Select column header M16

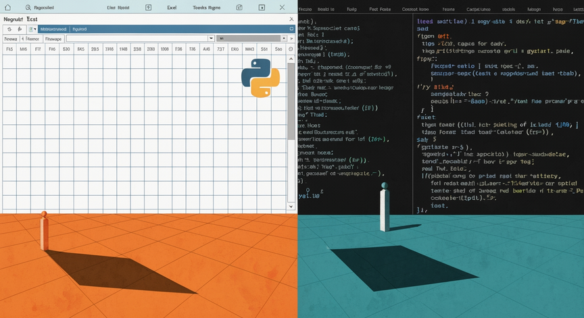(x=24, y=49)
